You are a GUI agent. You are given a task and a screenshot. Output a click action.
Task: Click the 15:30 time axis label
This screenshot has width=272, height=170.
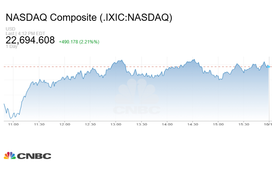coord(244,124)
